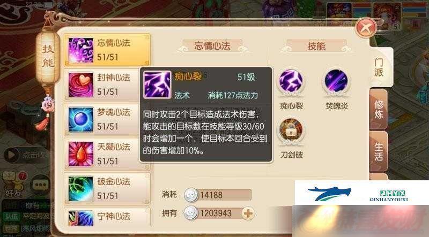
Task: Click the 点击收 play button
Action: tap(11, 155)
